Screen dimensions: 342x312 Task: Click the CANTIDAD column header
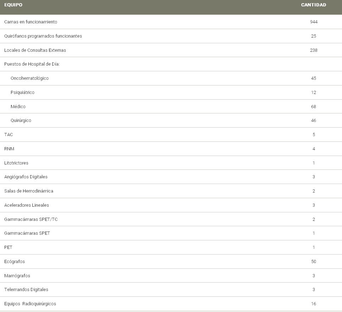pyautogui.click(x=313, y=5)
